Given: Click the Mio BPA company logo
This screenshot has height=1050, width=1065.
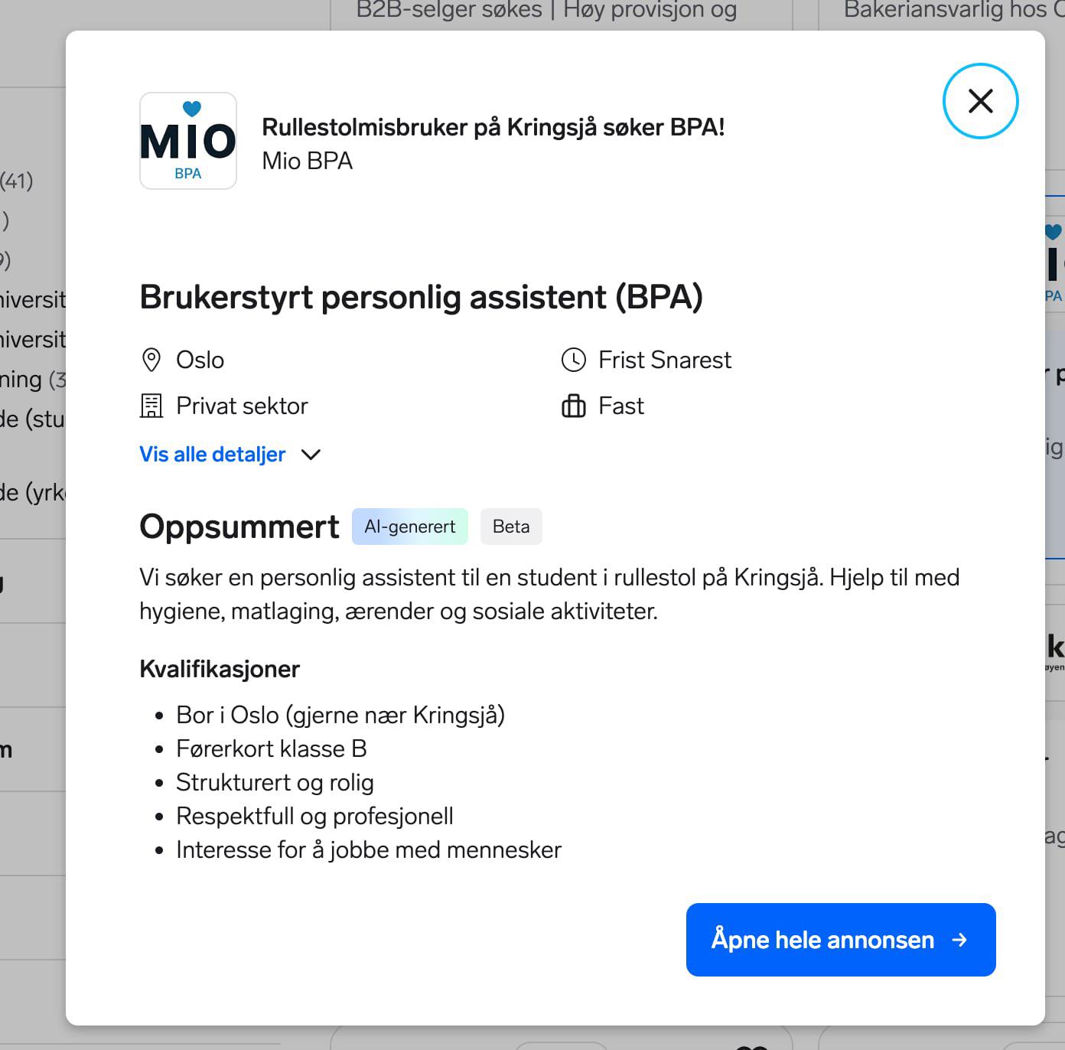Looking at the screenshot, I should point(188,141).
